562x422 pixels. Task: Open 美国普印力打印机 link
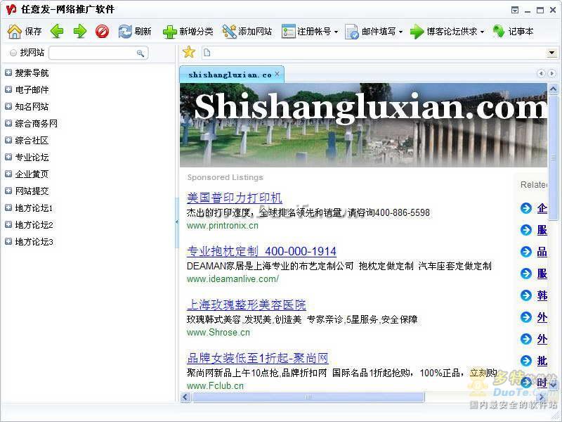(x=235, y=198)
